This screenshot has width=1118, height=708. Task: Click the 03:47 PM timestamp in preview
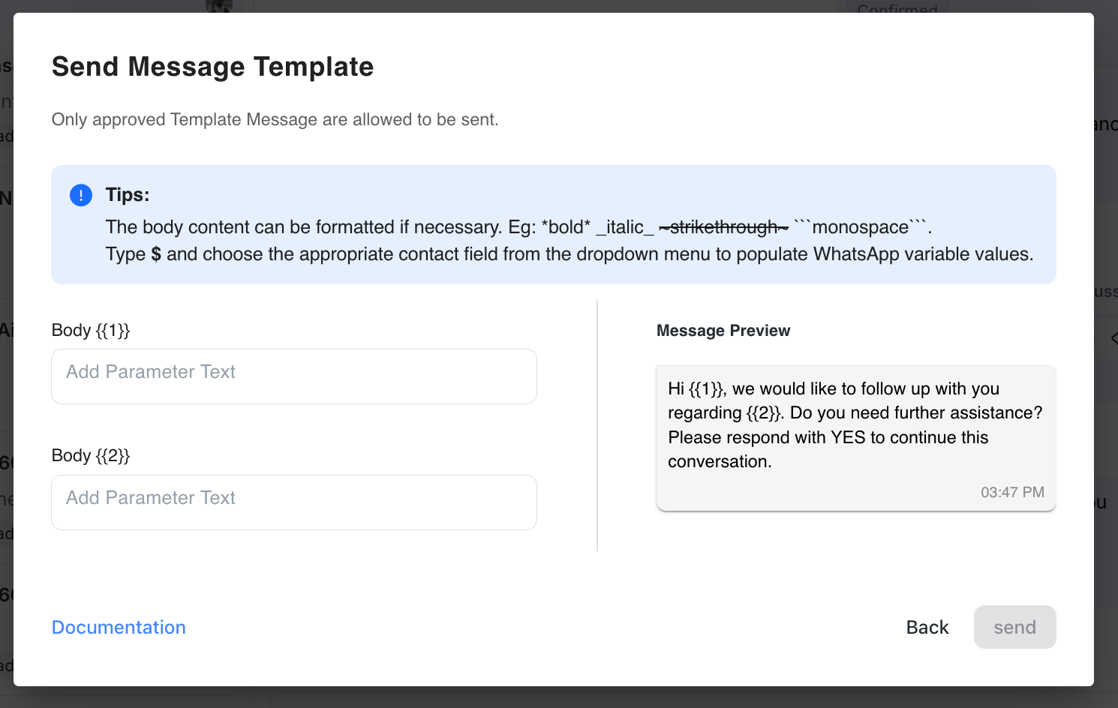point(1012,492)
